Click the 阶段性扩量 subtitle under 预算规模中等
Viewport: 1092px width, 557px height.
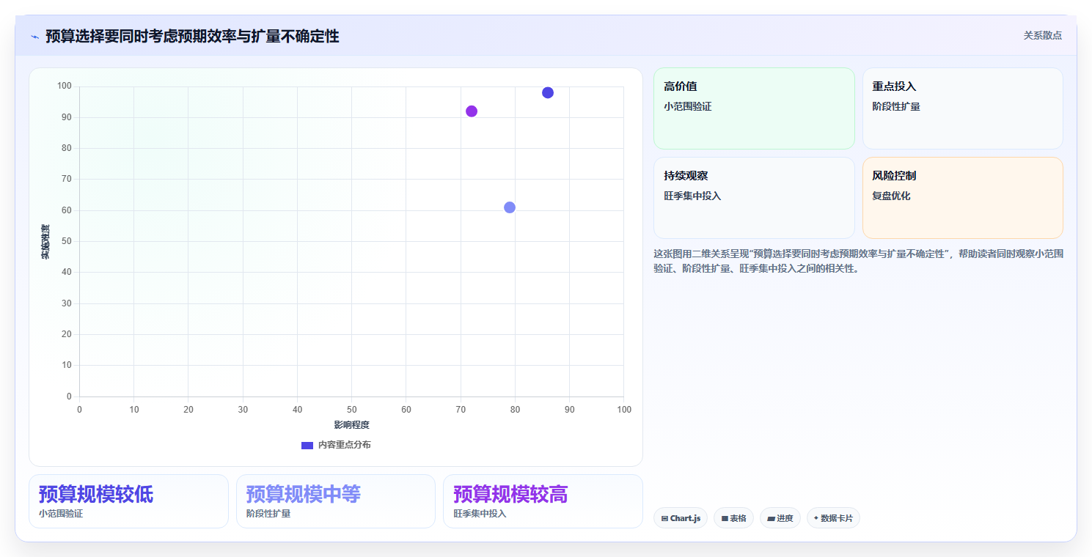click(268, 514)
